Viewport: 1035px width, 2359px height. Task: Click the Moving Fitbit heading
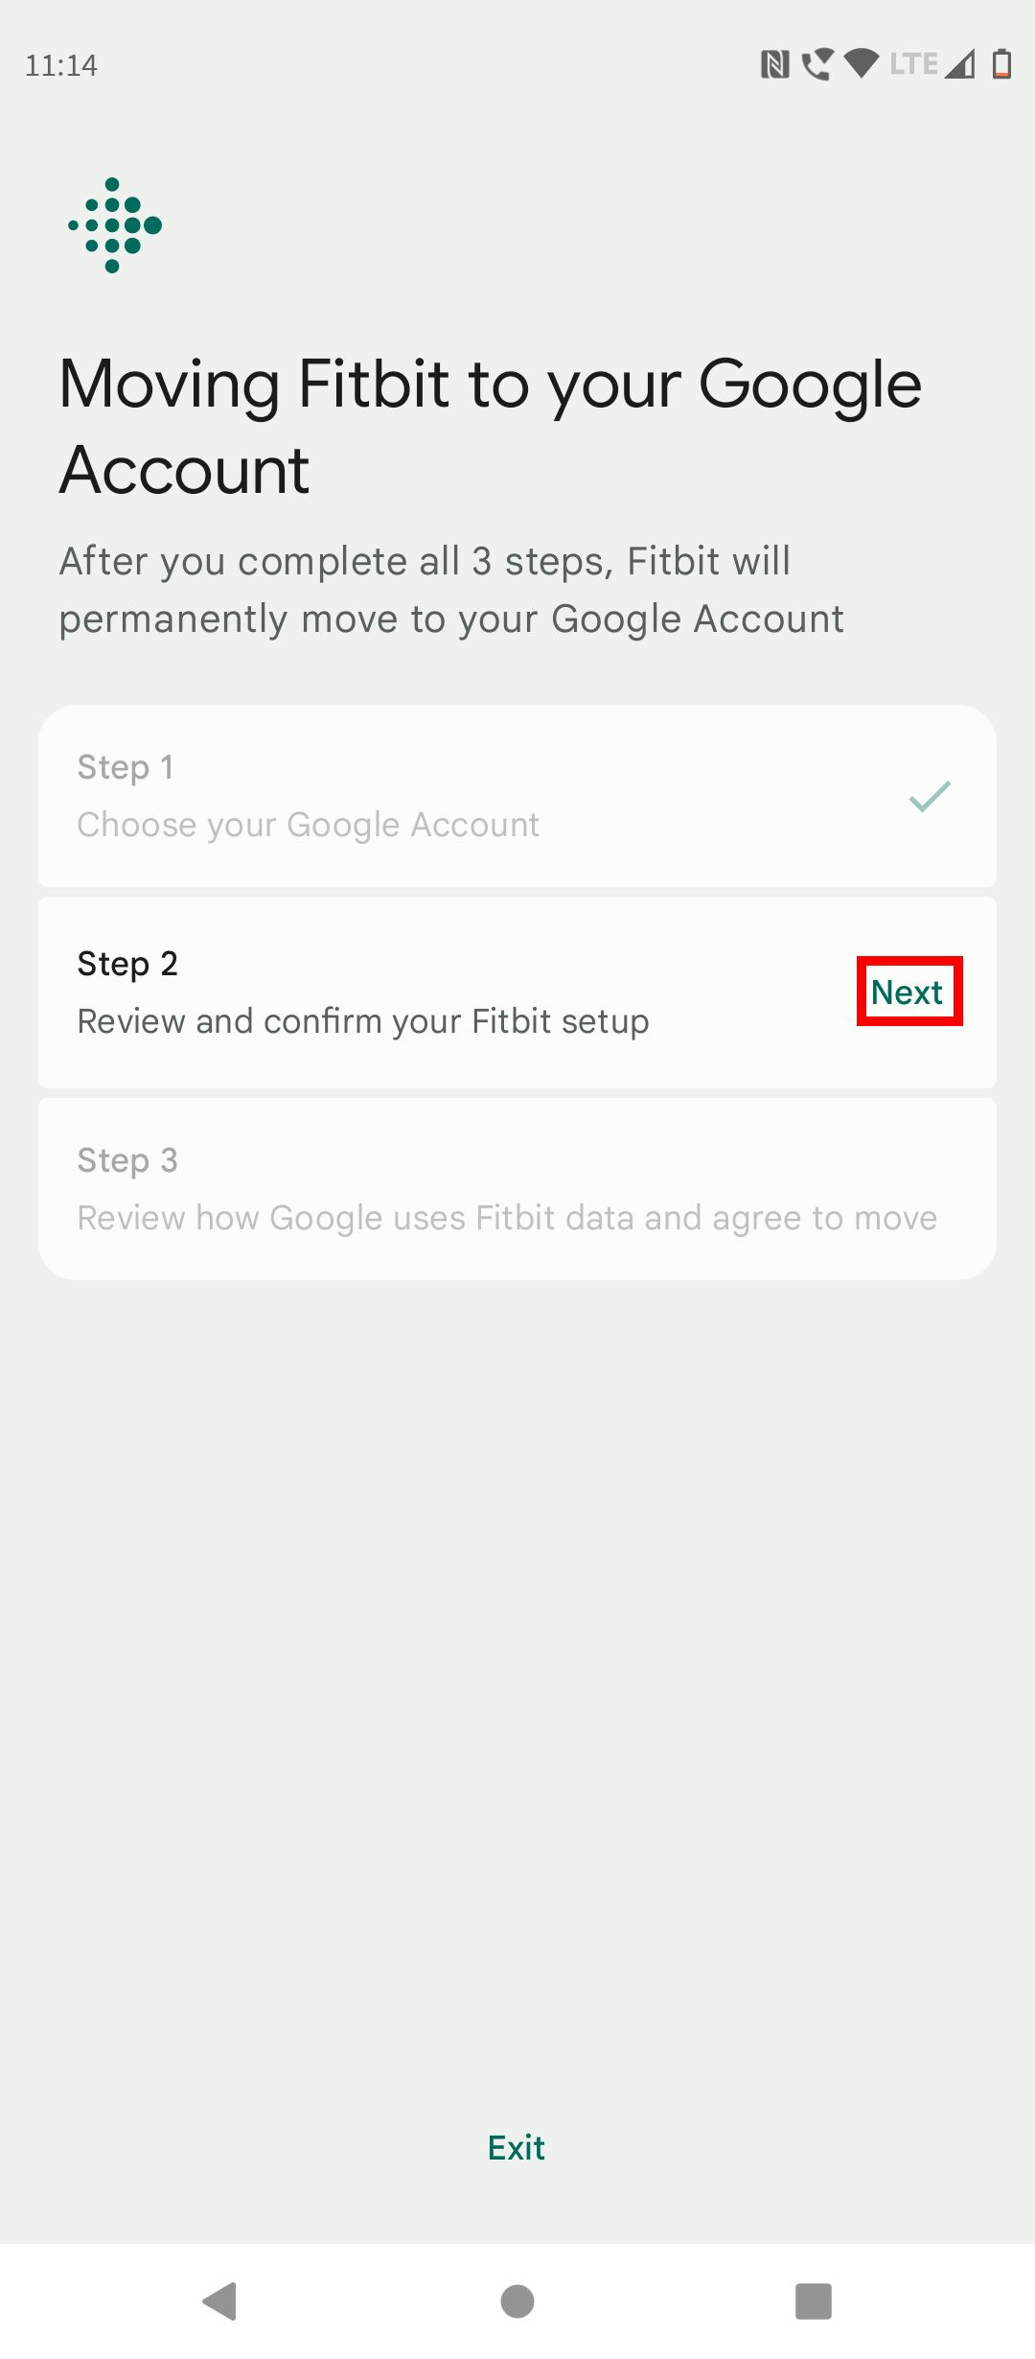point(492,425)
